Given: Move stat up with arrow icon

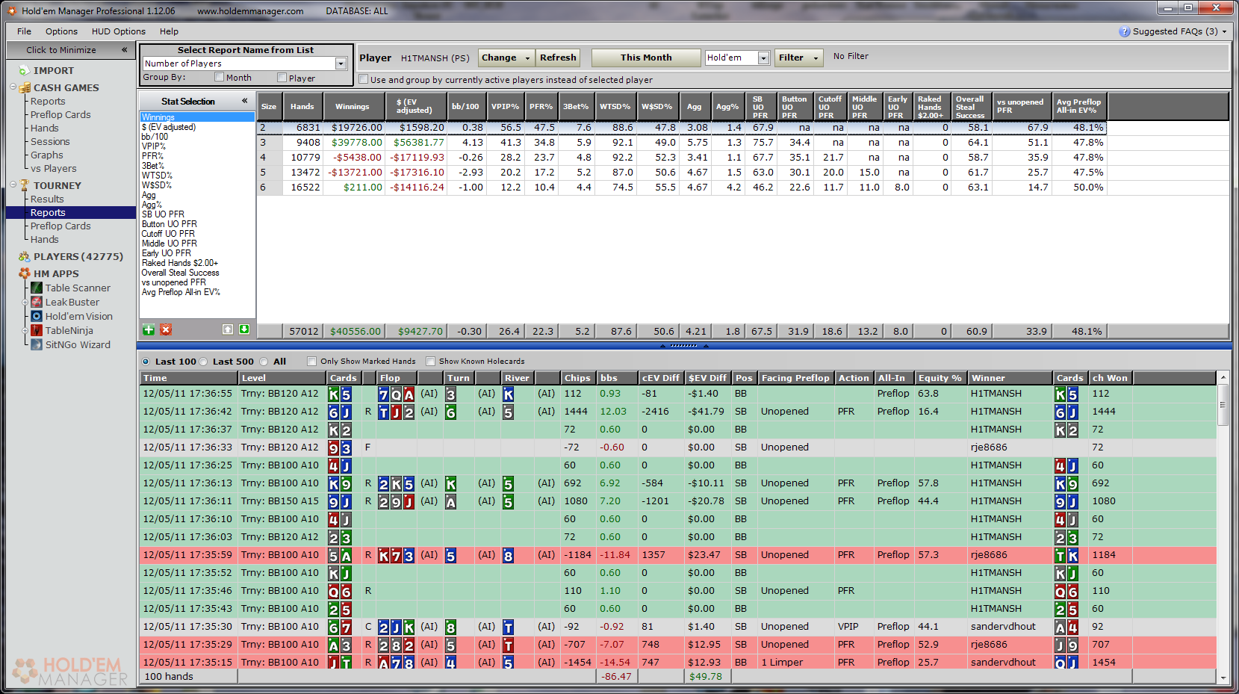Looking at the screenshot, I should [228, 329].
